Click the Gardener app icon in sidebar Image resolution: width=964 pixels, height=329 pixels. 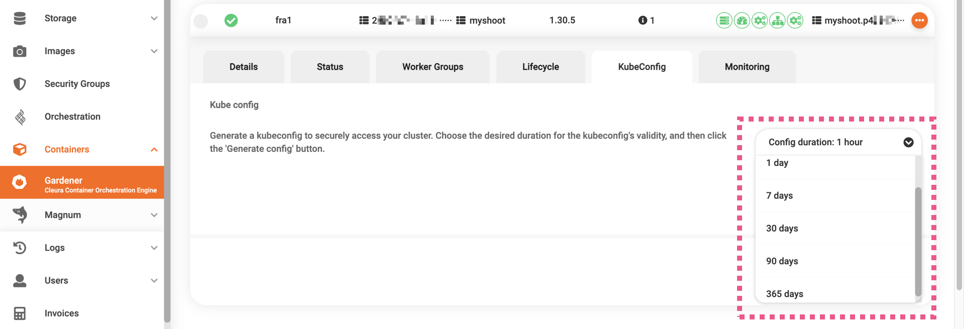click(19, 181)
